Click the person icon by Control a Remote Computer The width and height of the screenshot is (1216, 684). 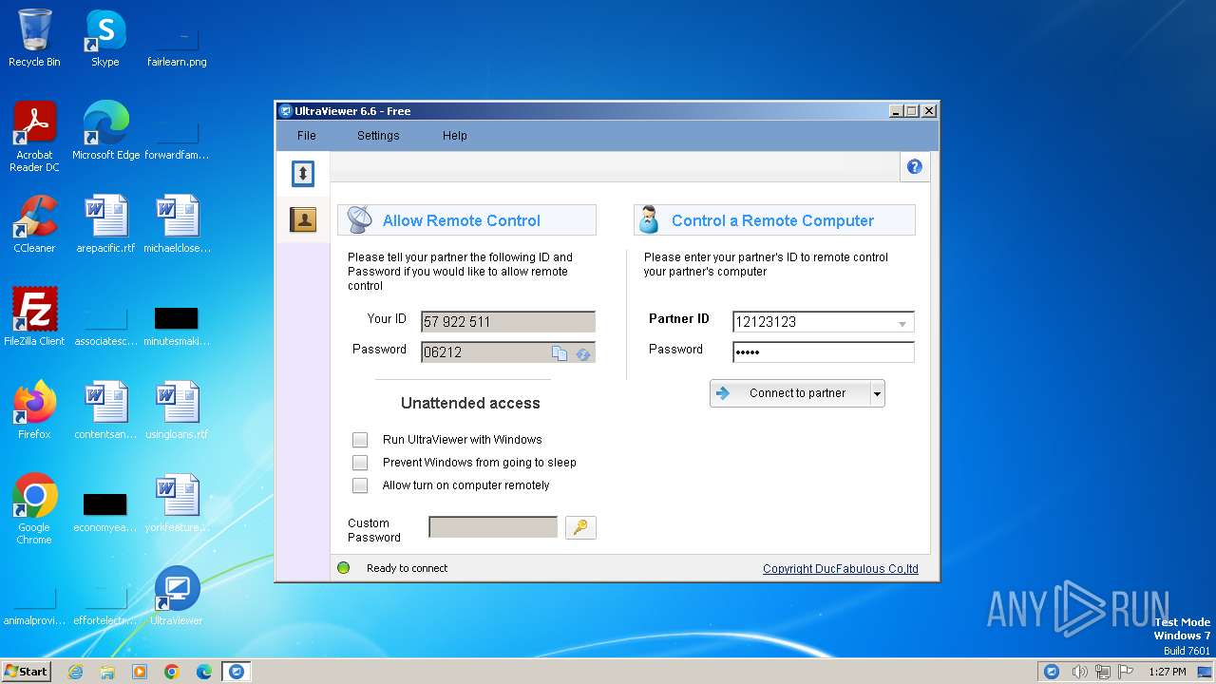point(649,219)
